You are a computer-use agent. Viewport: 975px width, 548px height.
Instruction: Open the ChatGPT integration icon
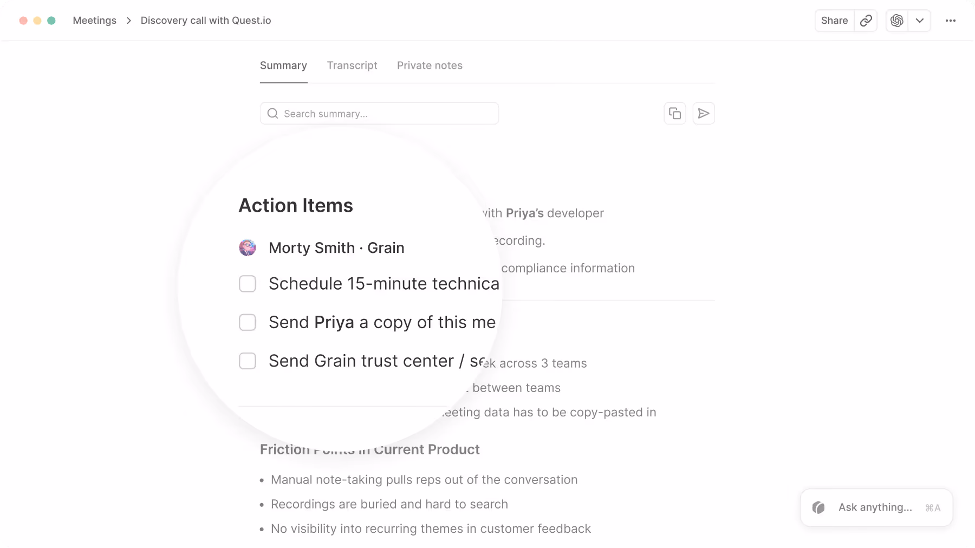tap(897, 20)
